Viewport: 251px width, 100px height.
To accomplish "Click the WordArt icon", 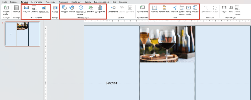I will [x=175, y=7].
